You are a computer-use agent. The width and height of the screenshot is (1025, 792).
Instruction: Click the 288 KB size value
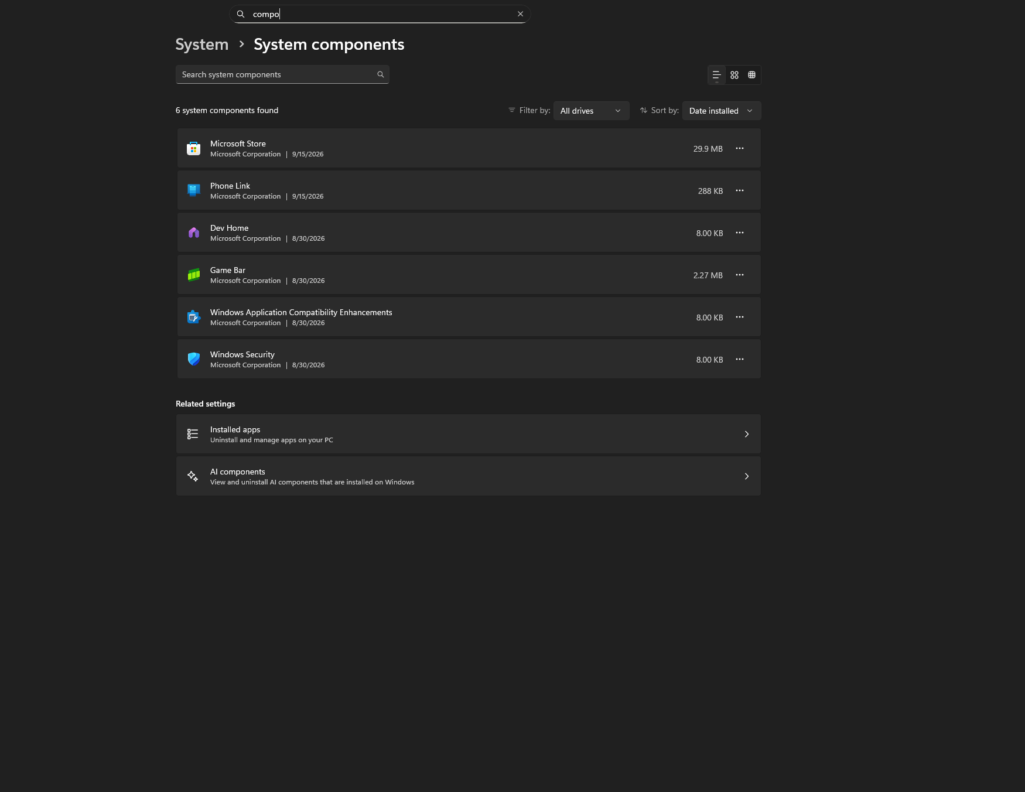coord(710,191)
